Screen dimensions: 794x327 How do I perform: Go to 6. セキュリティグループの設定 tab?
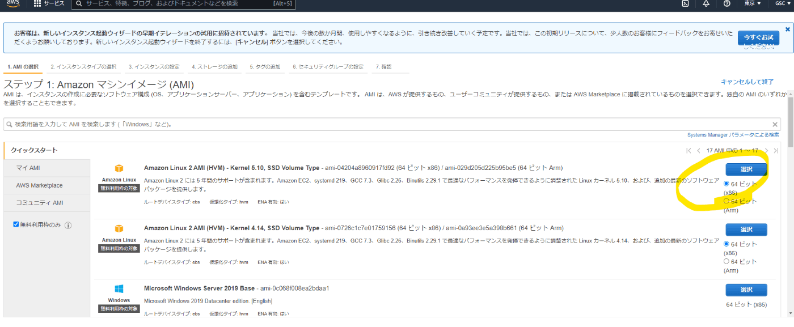point(328,67)
